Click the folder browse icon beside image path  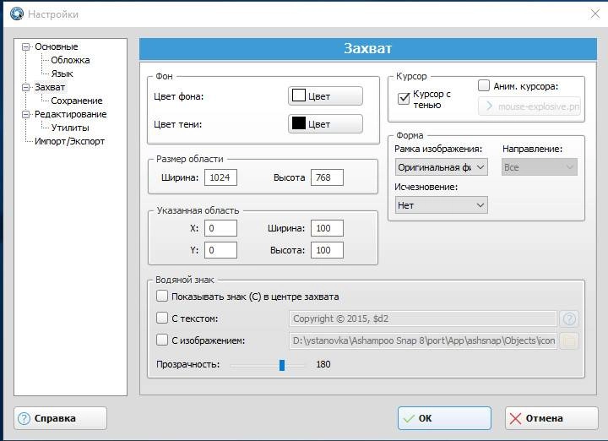pyautogui.click(x=569, y=340)
